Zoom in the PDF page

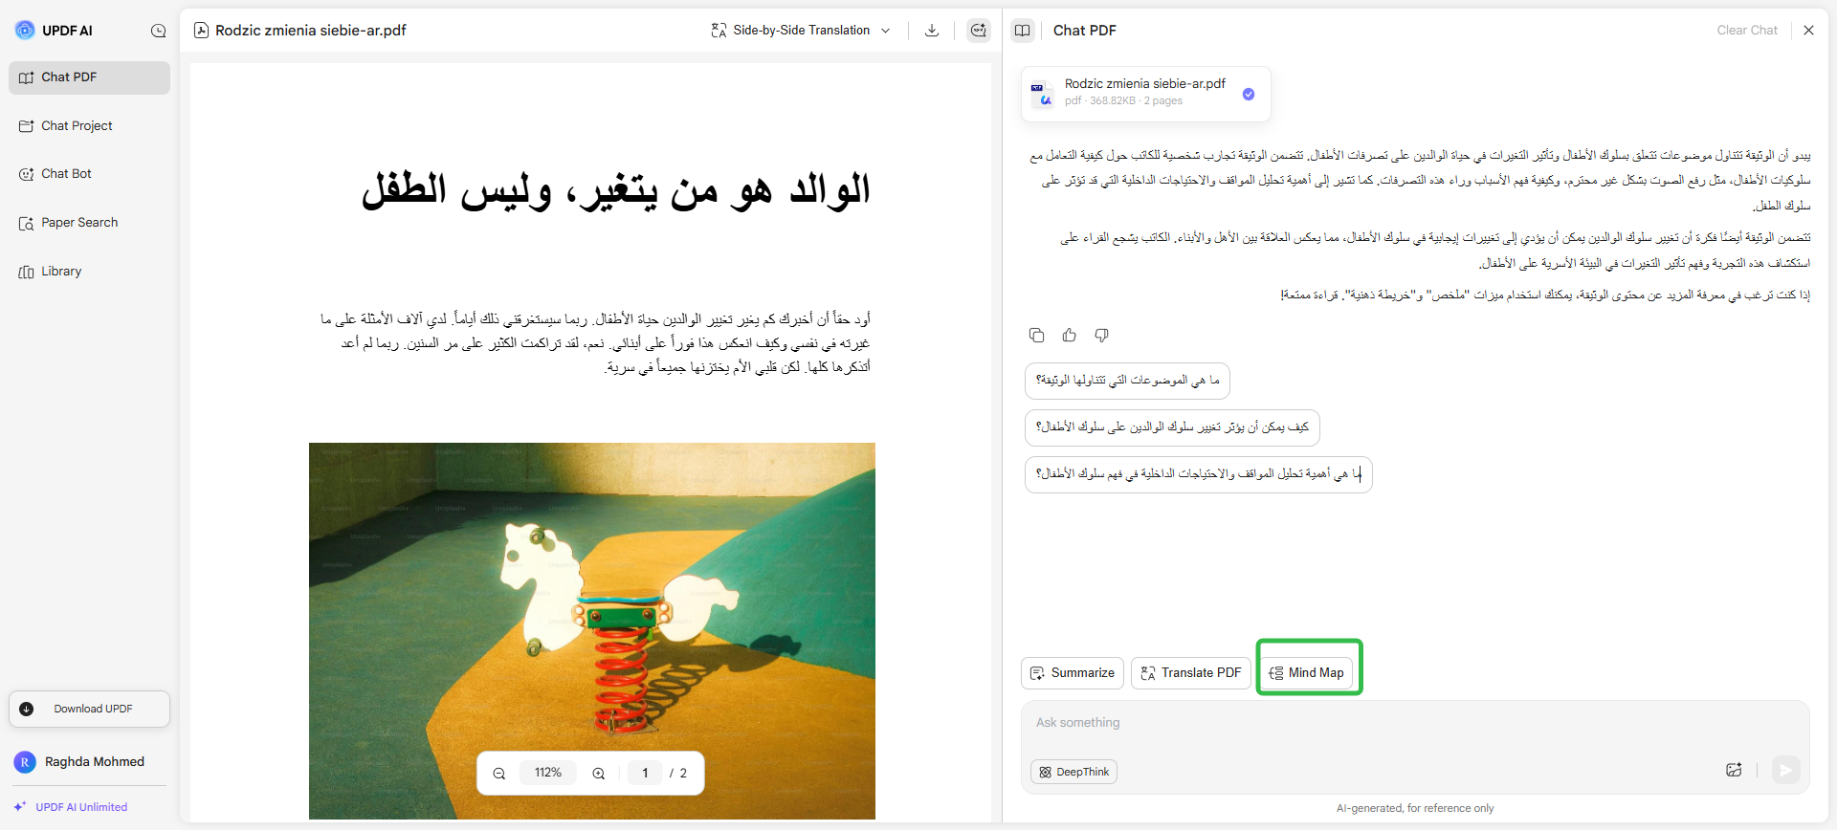pos(598,773)
